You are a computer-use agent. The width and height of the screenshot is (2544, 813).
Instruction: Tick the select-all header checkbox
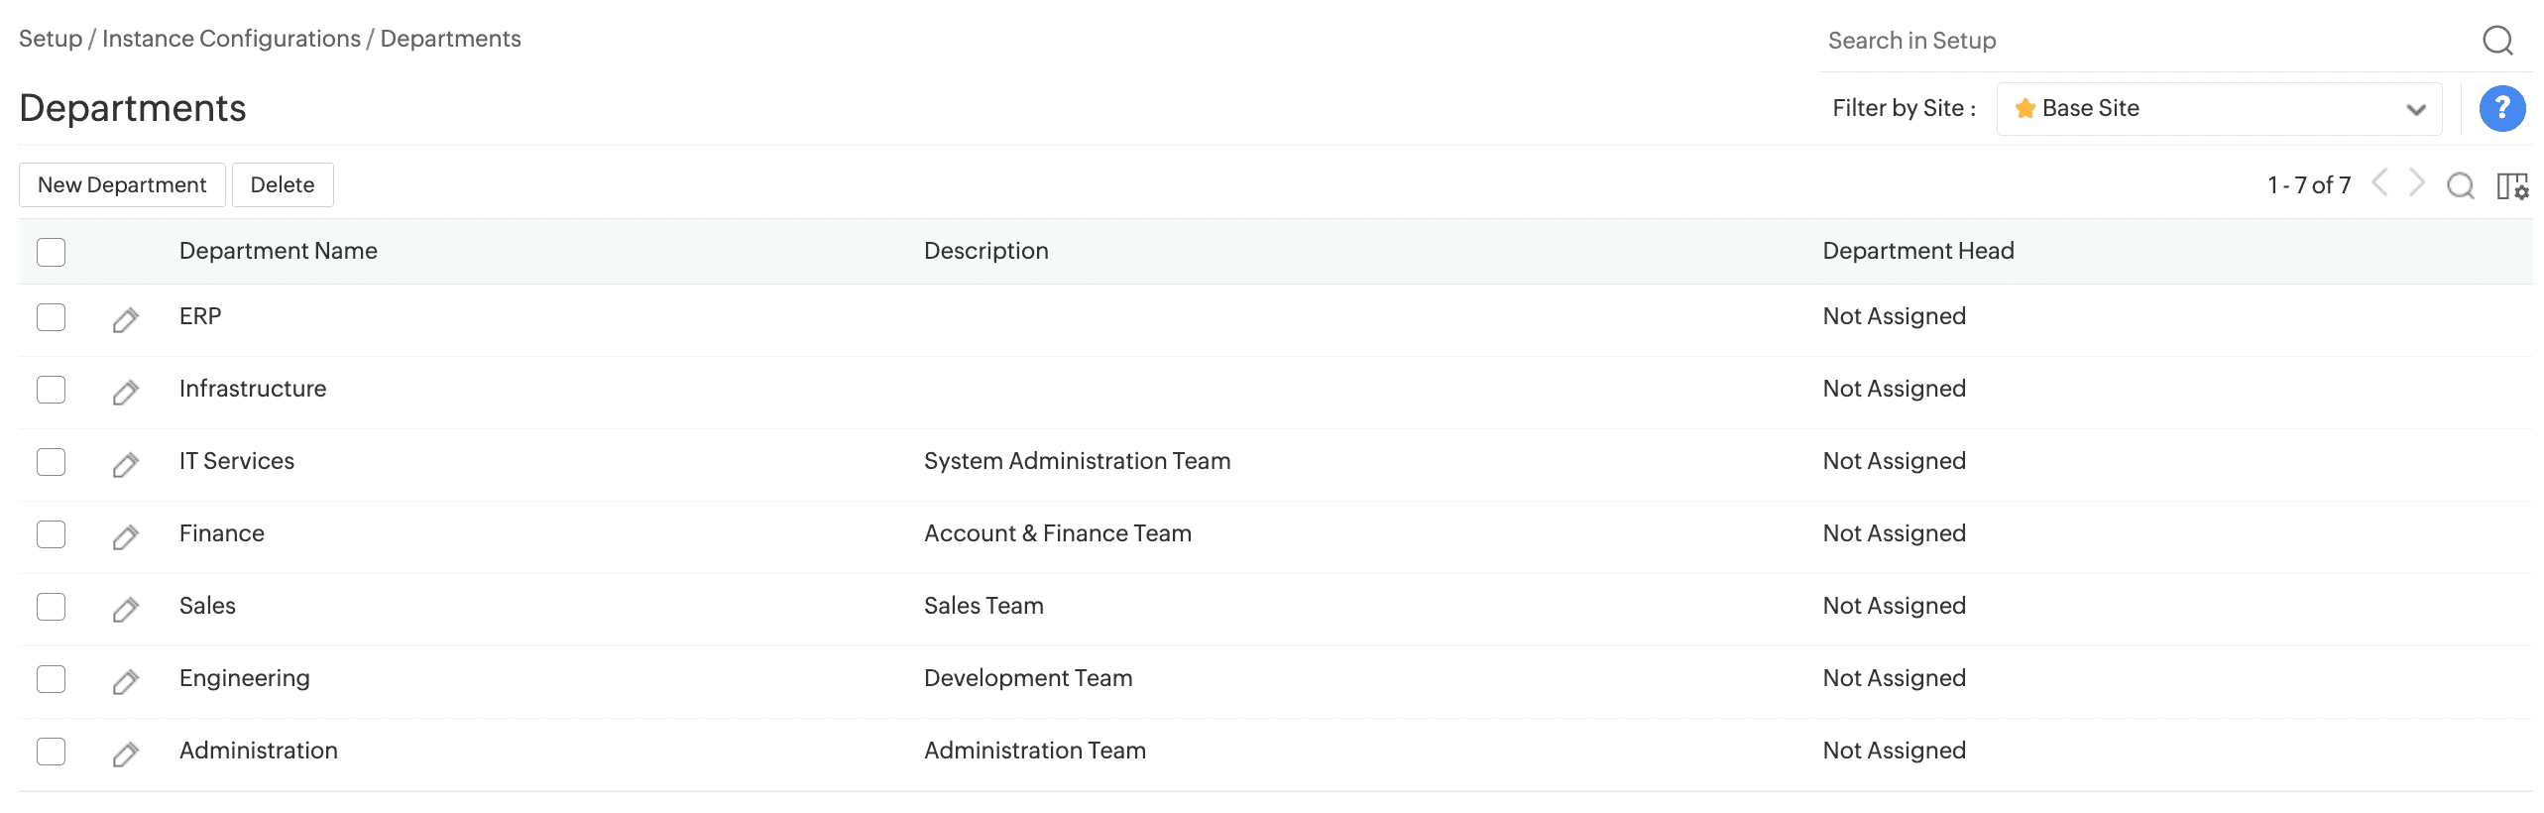(x=51, y=252)
